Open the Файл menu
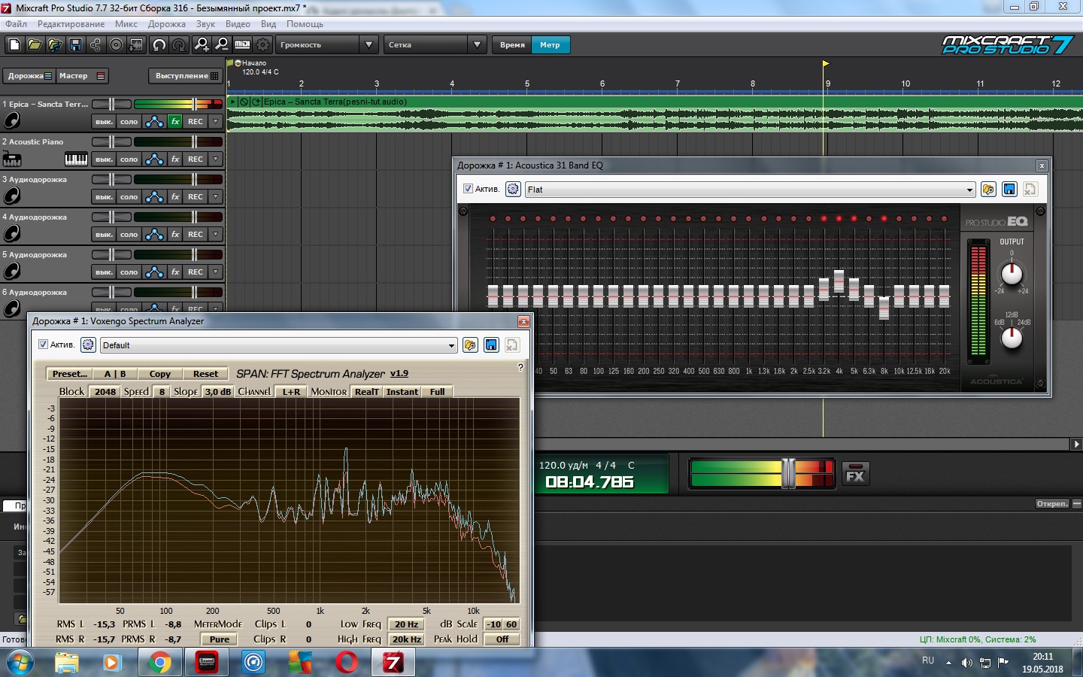The height and width of the screenshot is (677, 1083). (16, 24)
